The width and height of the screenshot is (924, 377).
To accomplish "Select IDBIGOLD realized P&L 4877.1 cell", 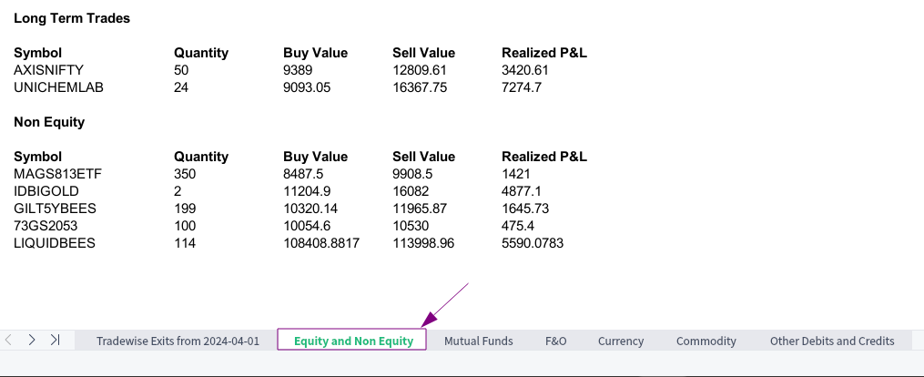I will (521, 191).
